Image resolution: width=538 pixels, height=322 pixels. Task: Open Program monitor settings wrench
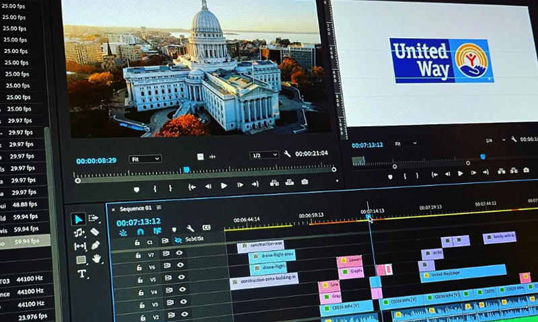click(x=514, y=140)
